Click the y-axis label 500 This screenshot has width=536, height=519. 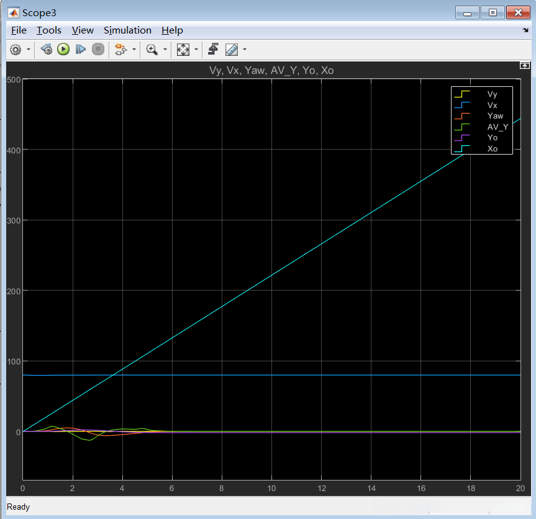click(14, 80)
